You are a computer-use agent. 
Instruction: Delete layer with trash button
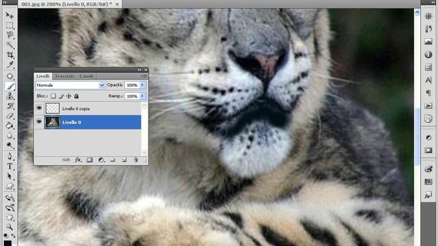(136, 160)
